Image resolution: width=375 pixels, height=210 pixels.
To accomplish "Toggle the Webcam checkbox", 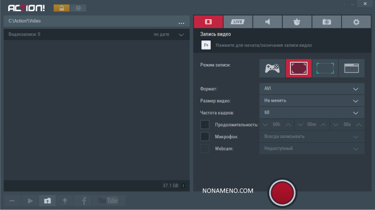I will pyautogui.click(x=205, y=149).
